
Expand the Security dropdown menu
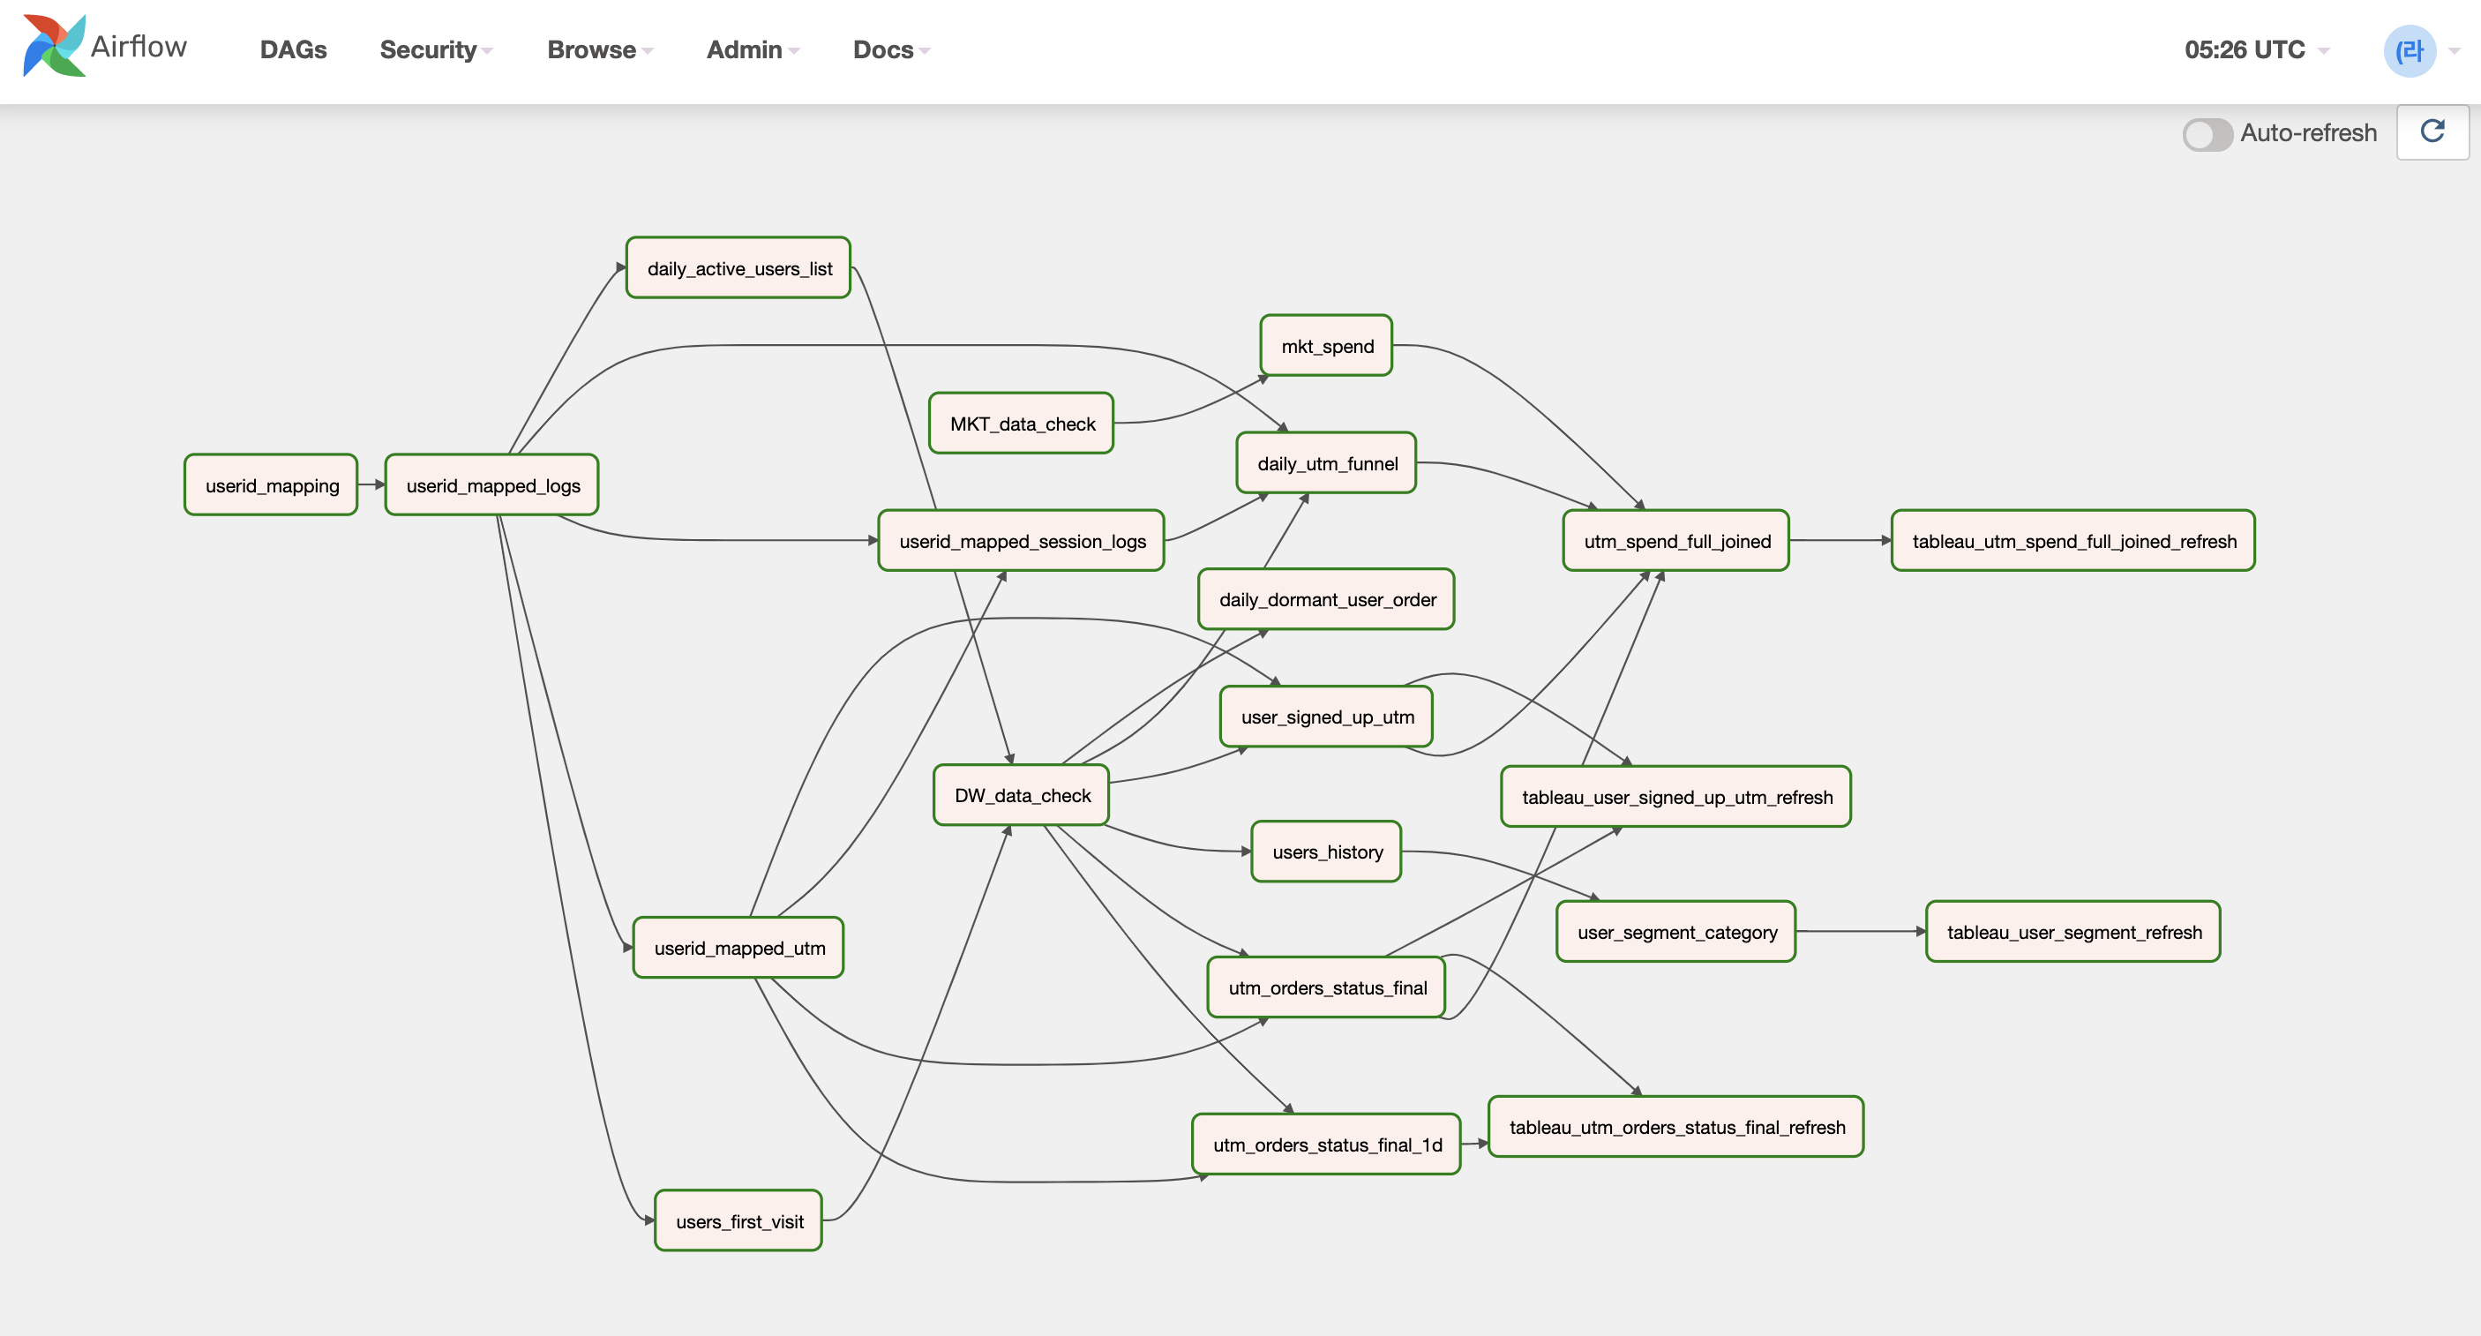pyautogui.click(x=435, y=50)
